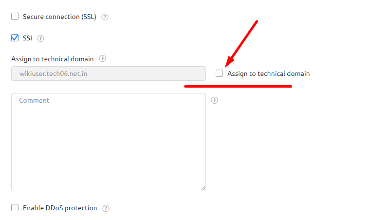This screenshot has width=371, height=220.
Task: Focus the Comment text area
Action: tap(109, 142)
